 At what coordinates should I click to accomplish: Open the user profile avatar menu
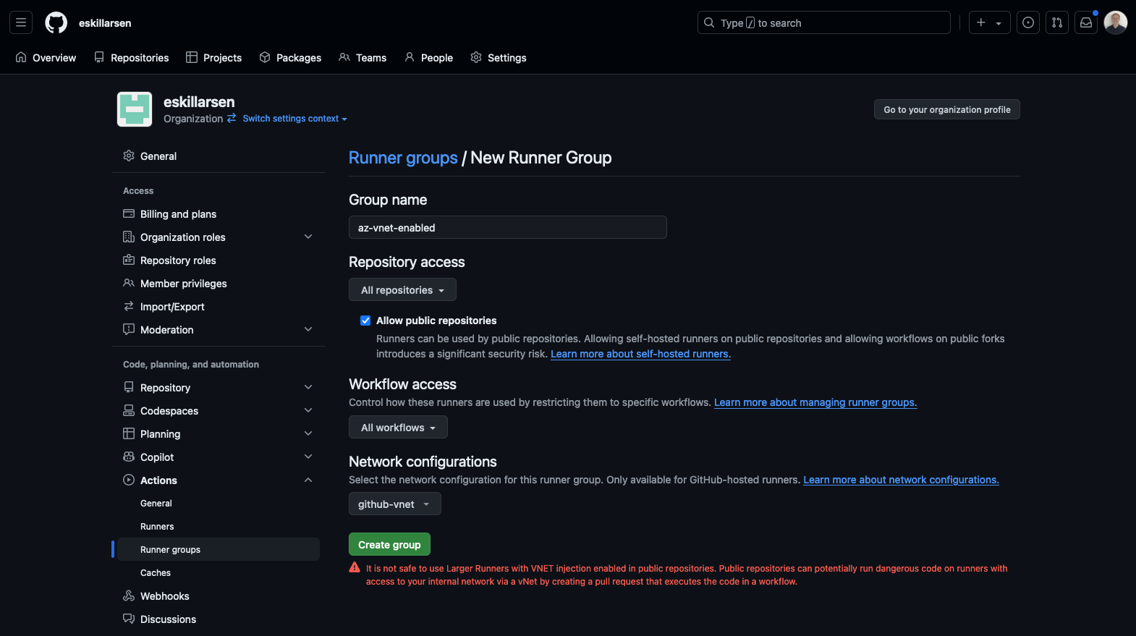[1115, 22]
